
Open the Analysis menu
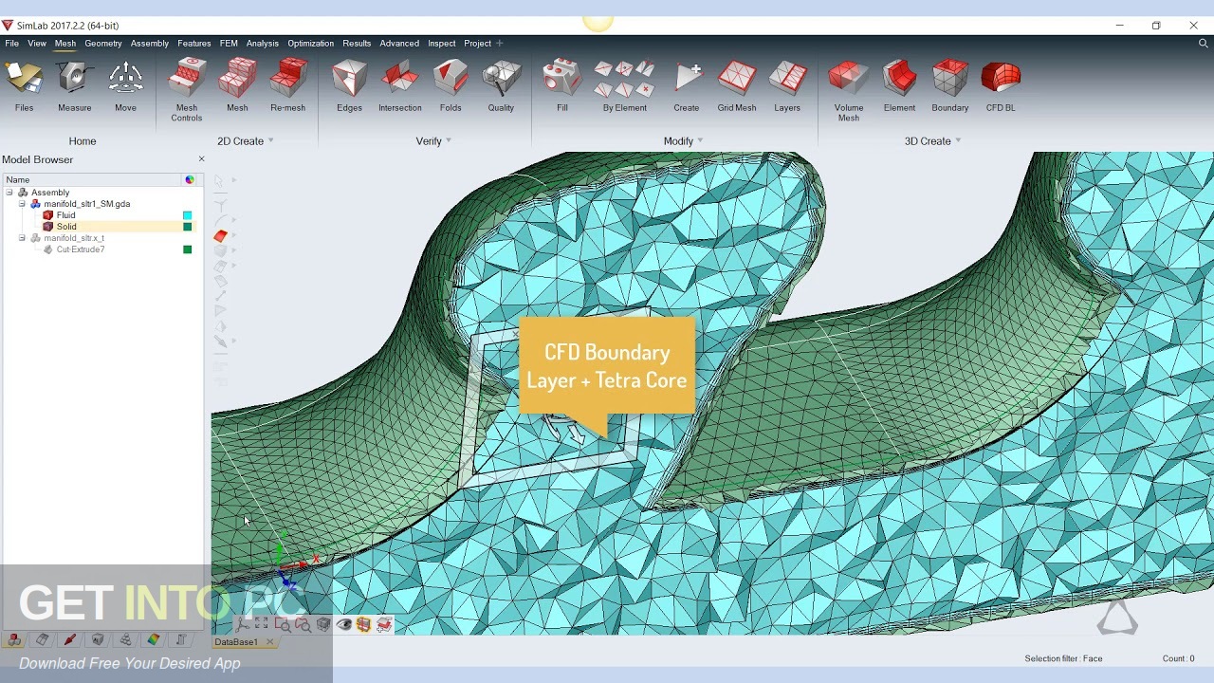pos(262,43)
